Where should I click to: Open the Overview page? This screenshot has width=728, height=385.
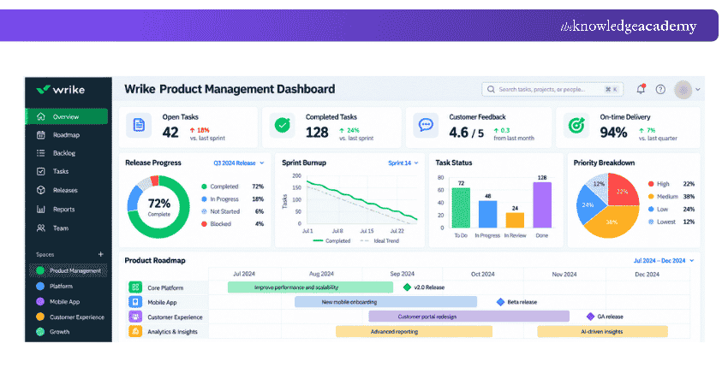(67, 116)
